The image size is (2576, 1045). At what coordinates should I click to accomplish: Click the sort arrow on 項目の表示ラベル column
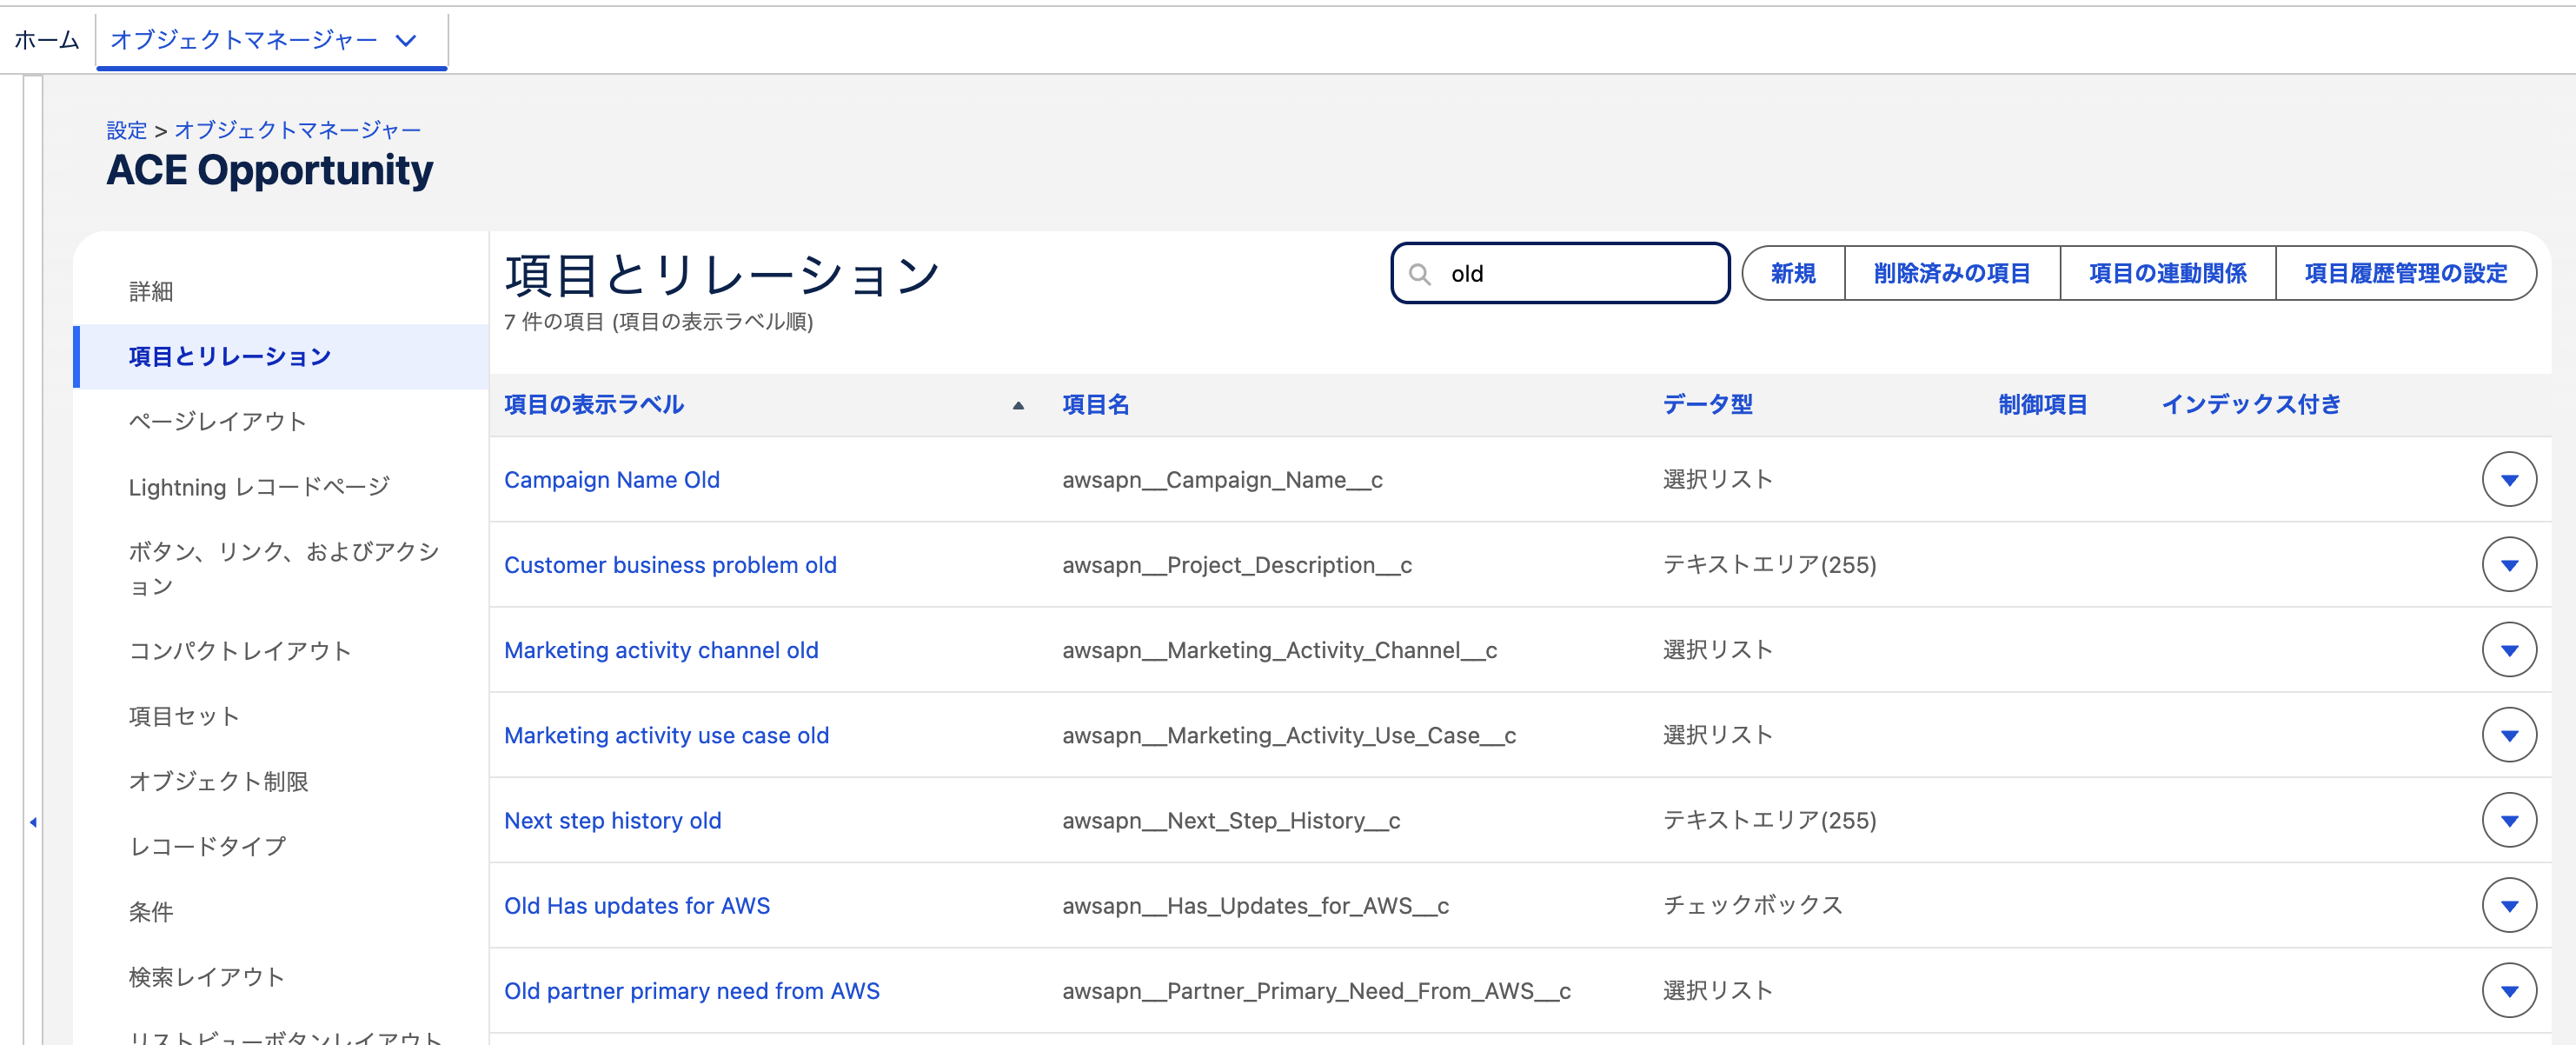(x=1018, y=406)
